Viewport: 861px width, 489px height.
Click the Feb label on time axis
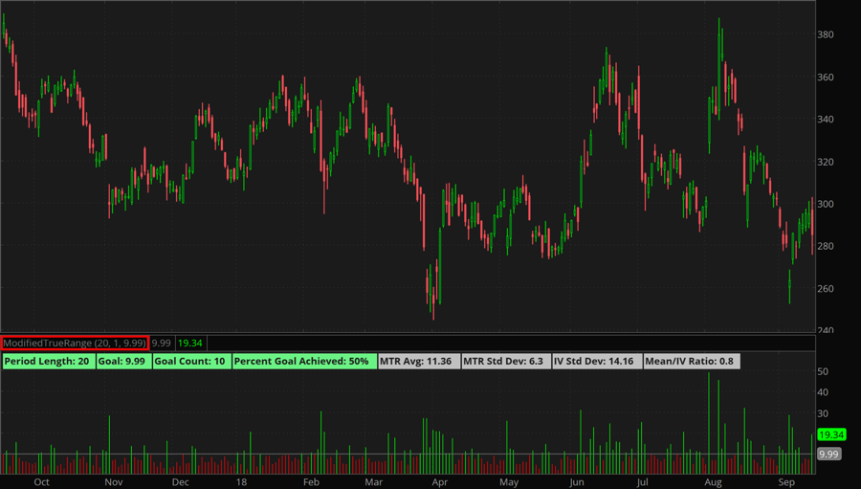311,482
